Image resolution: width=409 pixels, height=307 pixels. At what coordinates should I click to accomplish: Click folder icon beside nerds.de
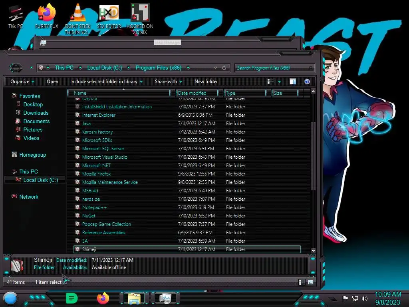click(77, 199)
